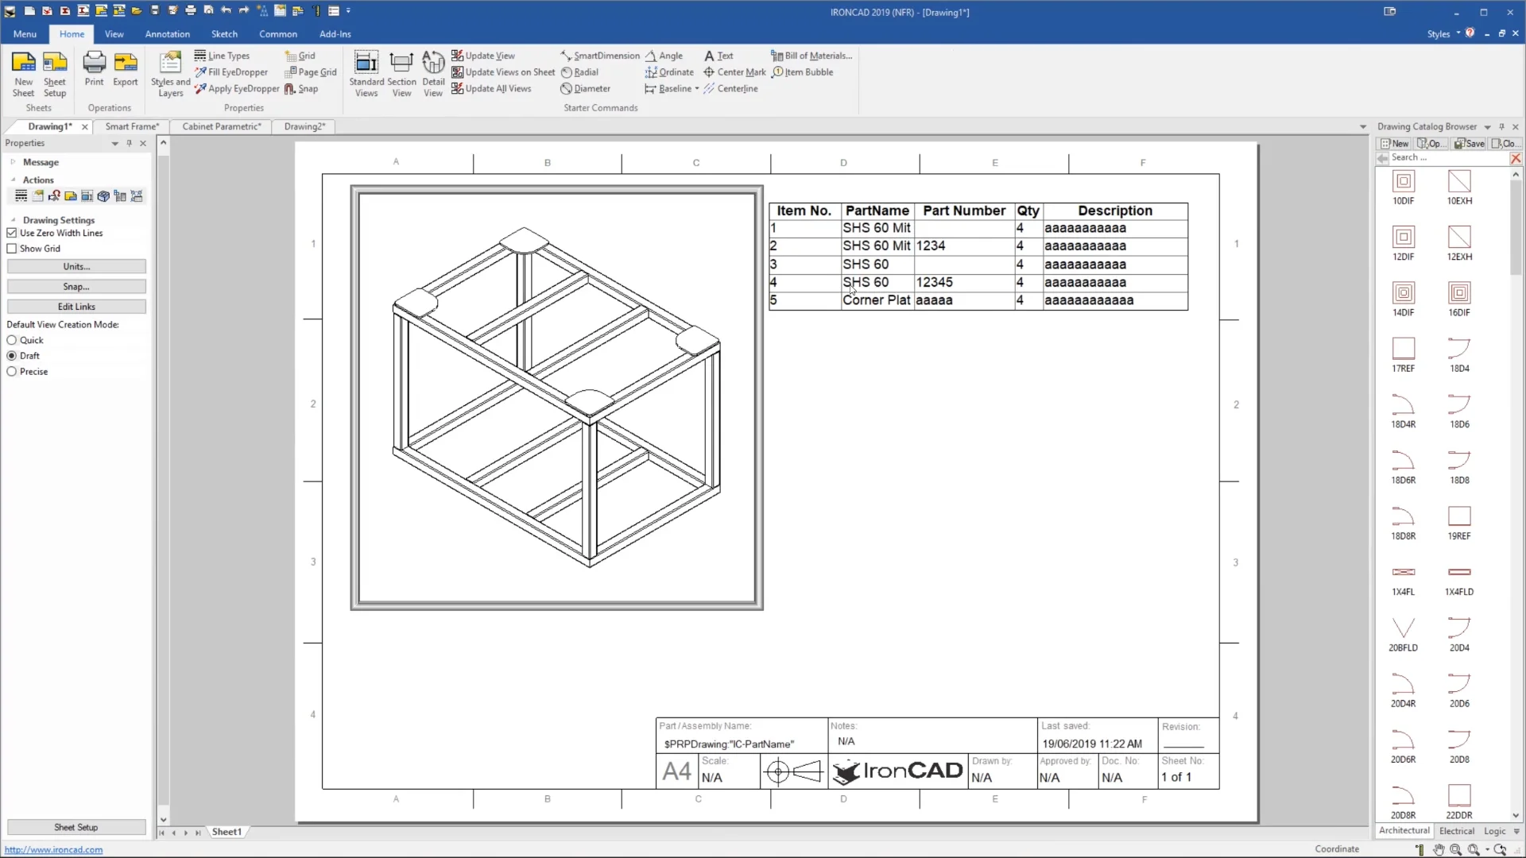Expand the Message properties section
Image resolution: width=1526 pixels, height=858 pixels.
click(x=14, y=162)
